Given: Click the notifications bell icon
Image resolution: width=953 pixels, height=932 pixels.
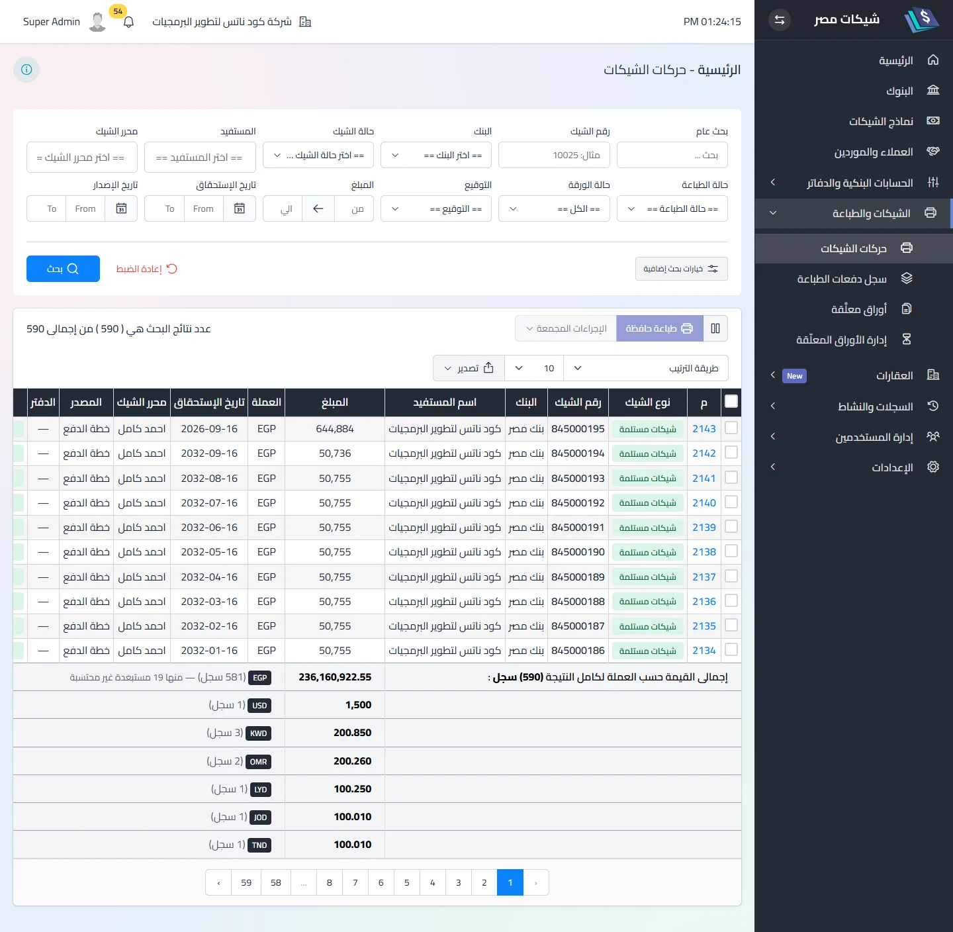Looking at the screenshot, I should [x=129, y=22].
